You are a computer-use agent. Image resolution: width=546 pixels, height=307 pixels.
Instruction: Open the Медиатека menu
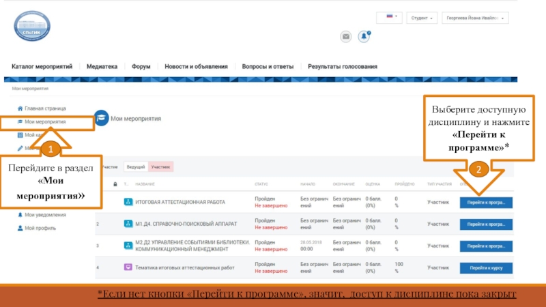(x=102, y=67)
